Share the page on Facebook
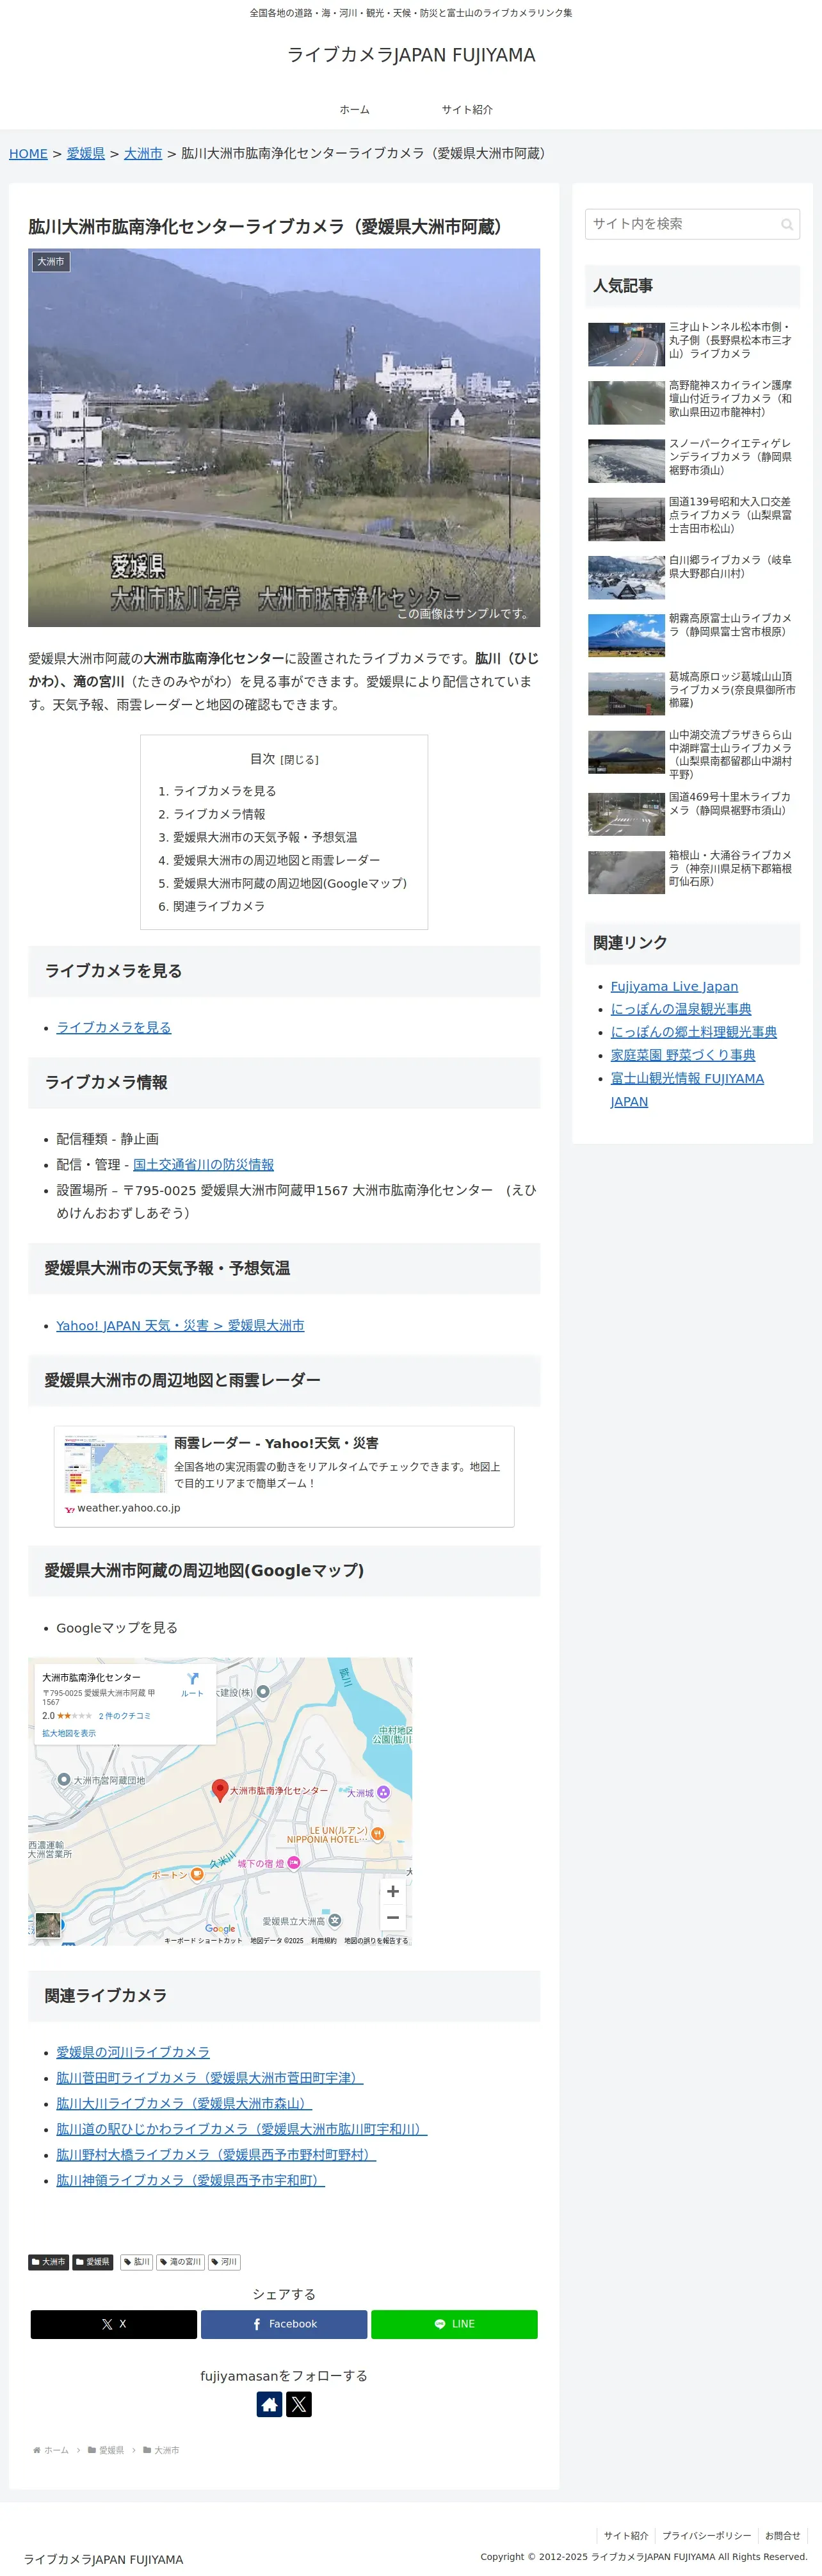The width and height of the screenshot is (822, 2576). coord(284,2324)
